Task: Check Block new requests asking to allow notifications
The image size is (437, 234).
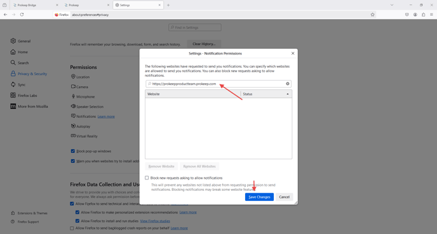Action: [147, 178]
